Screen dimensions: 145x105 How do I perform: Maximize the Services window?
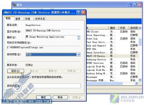click(135, 5)
